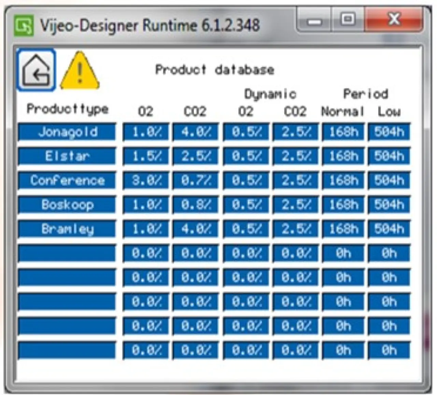The width and height of the screenshot is (437, 395).
Task: Edit Elstar CO2 value 2.5%
Action: point(196,156)
